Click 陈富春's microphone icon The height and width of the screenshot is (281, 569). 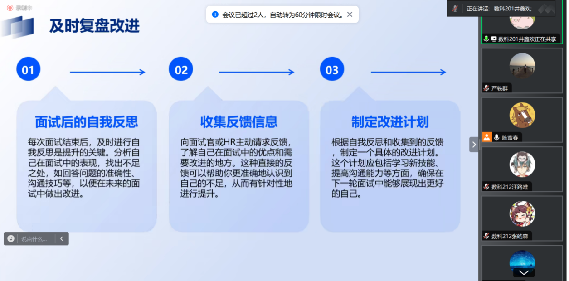click(496, 137)
